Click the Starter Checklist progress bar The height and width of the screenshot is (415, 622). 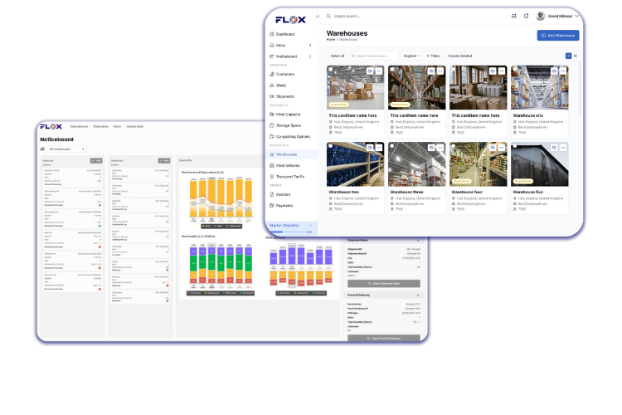coord(287,232)
